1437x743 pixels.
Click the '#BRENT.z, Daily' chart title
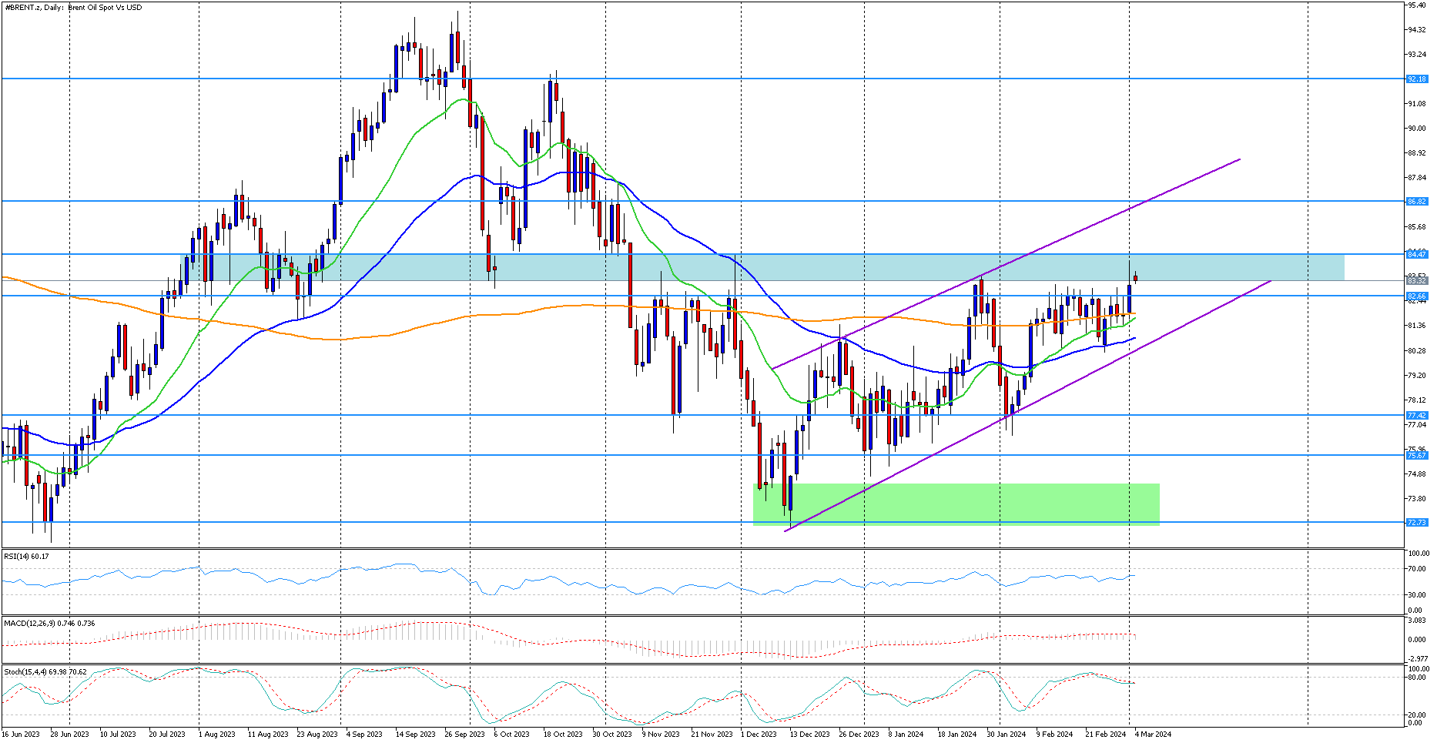(x=34, y=8)
